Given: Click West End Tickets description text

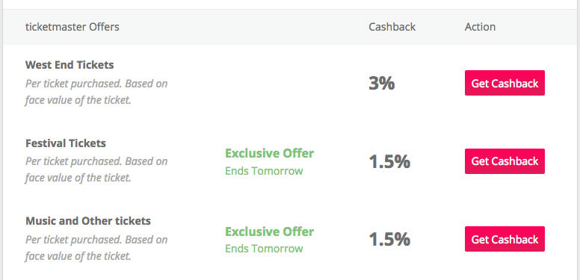Looking at the screenshot, I should tap(96, 92).
